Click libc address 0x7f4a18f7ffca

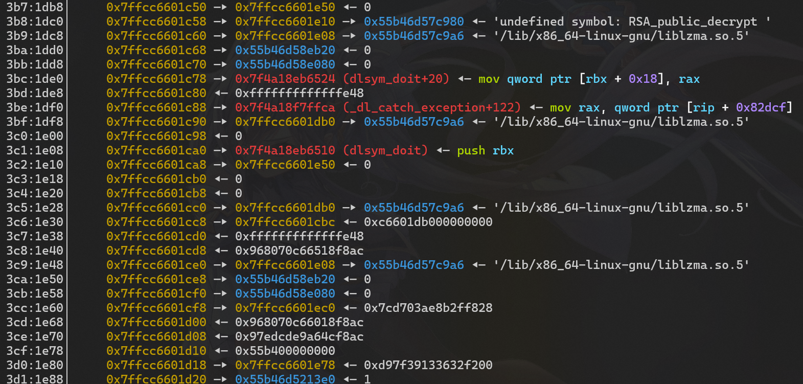point(285,107)
